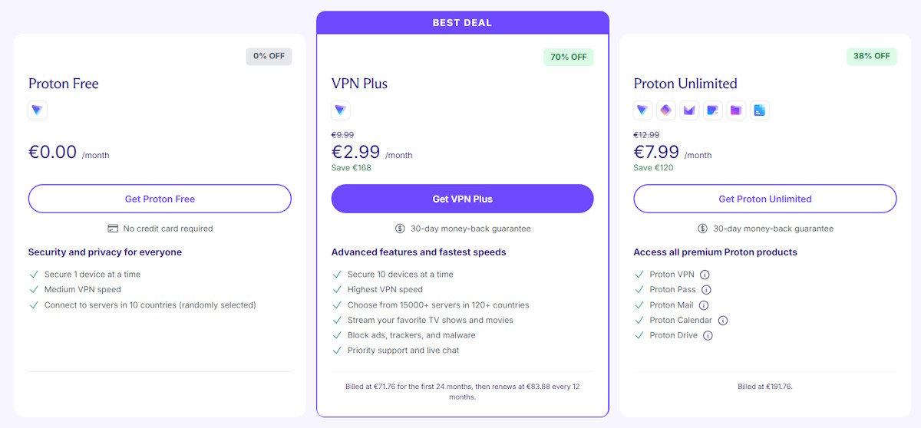This screenshot has height=428, width=921.
Task: Show info for Proton VPN feature
Action: 705,275
